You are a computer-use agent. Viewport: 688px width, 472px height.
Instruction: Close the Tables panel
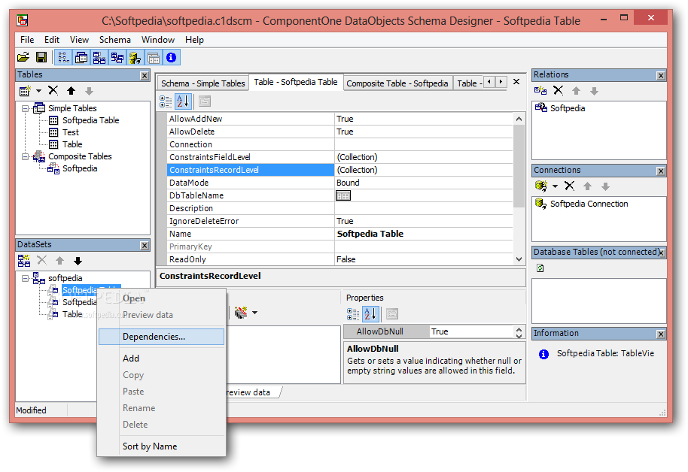pyautogui.click(x=145, y=75)
